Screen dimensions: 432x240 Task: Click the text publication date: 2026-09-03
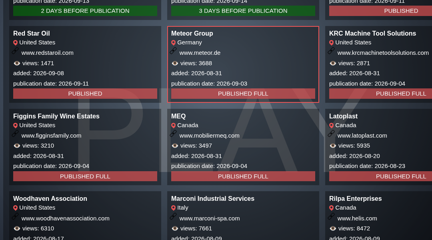tap(209, 84)
